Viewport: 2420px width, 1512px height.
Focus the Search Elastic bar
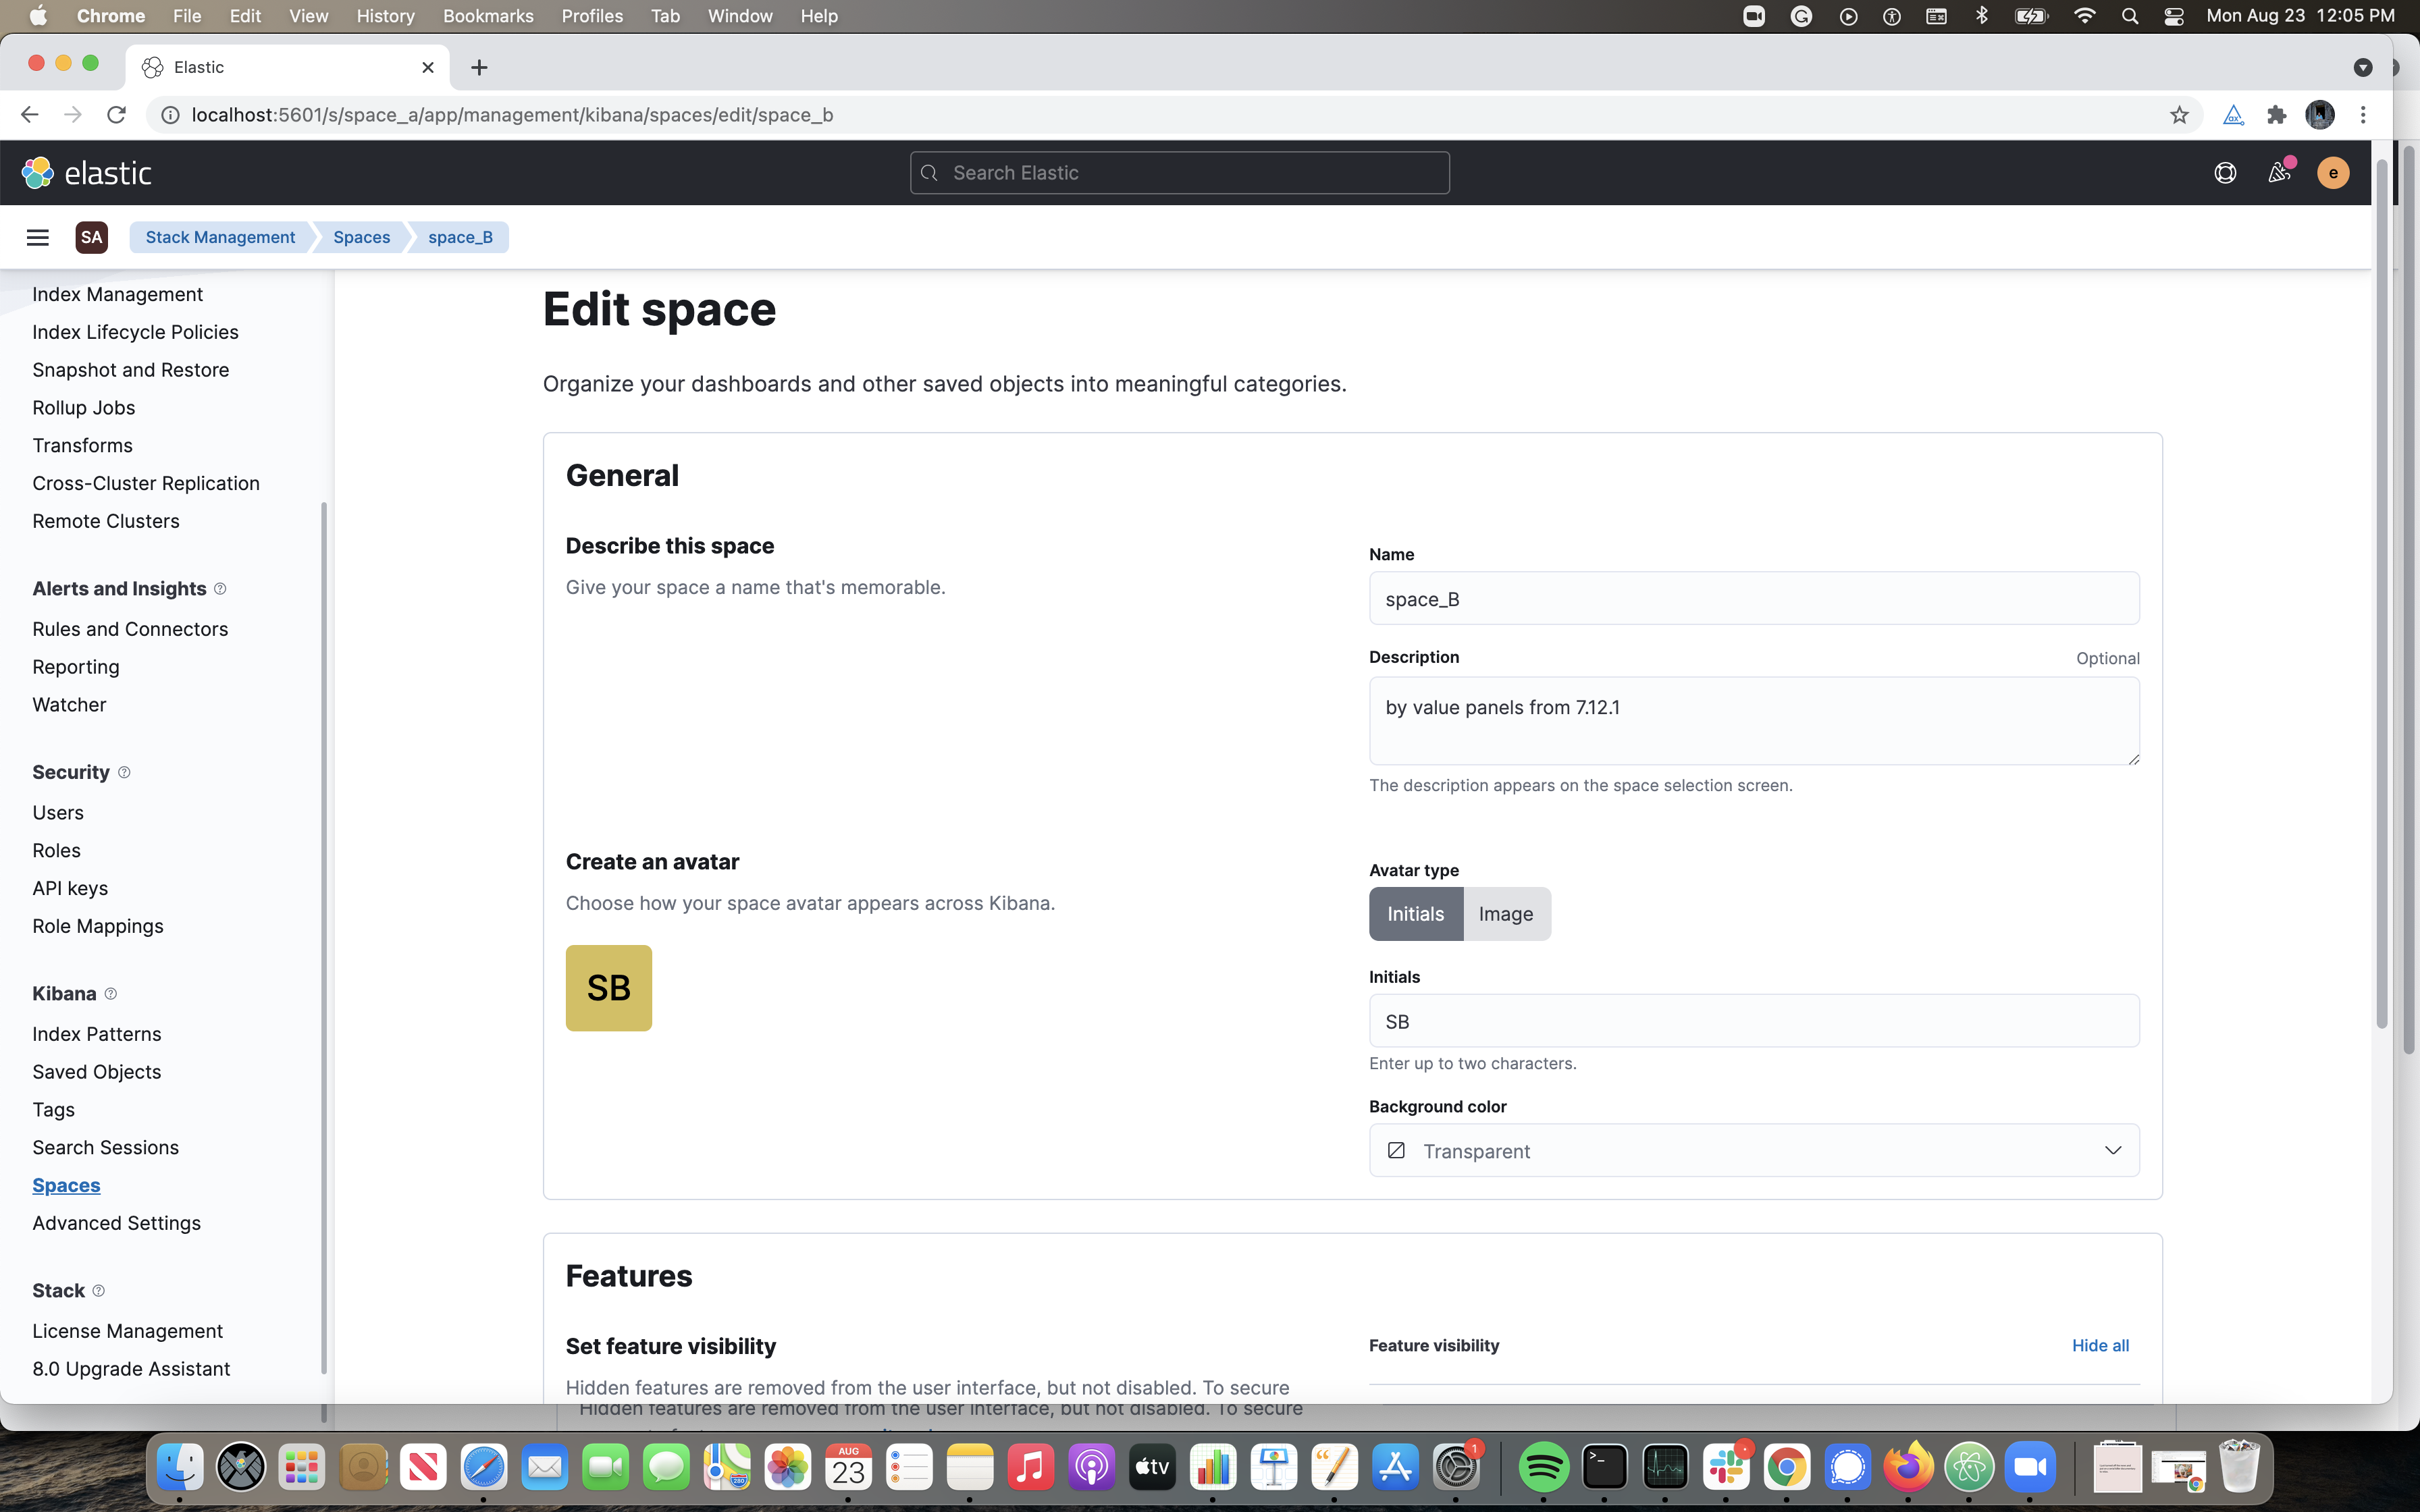[1180, 173]
